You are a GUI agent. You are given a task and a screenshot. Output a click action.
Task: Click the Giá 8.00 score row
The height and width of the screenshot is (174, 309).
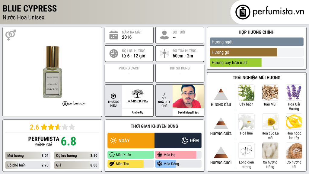pyautogui.click(x=77, y=165)
